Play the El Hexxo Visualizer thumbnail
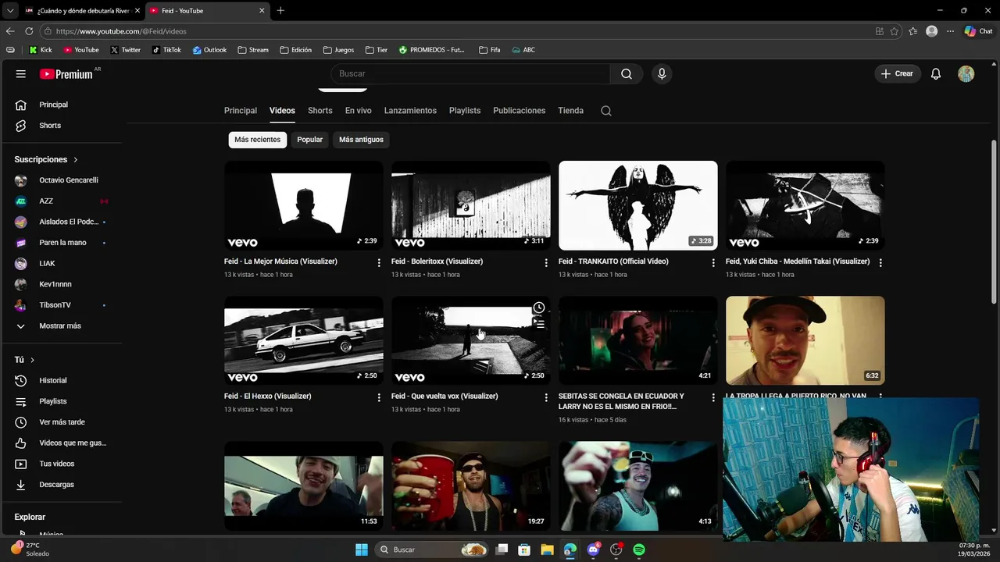 [x=304, y=340]
